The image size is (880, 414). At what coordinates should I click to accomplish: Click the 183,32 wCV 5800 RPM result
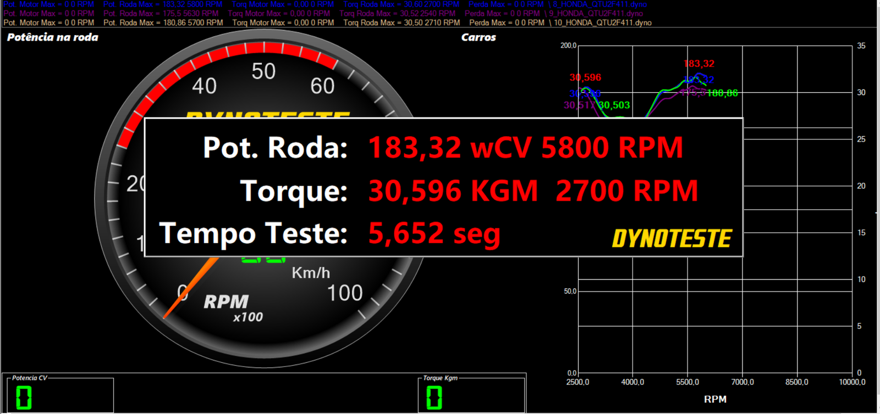525,148
